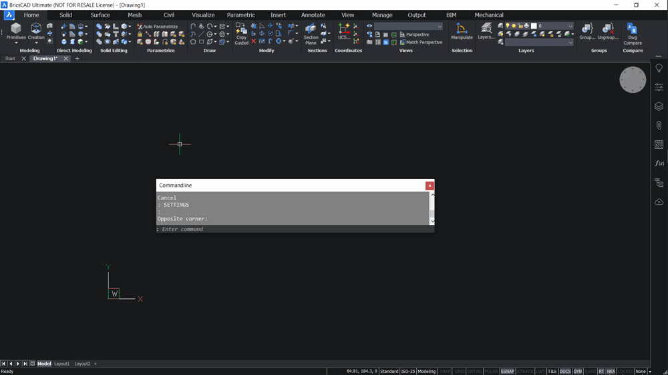The height and width of the screenshot is (375, 668).
Task: Open the UCS coordinates tool
Action: tap(344, 32)
